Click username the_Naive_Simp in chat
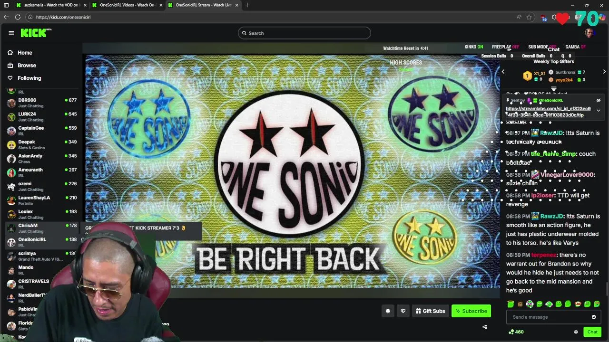609x342 pixels. [x=553, y=154]
